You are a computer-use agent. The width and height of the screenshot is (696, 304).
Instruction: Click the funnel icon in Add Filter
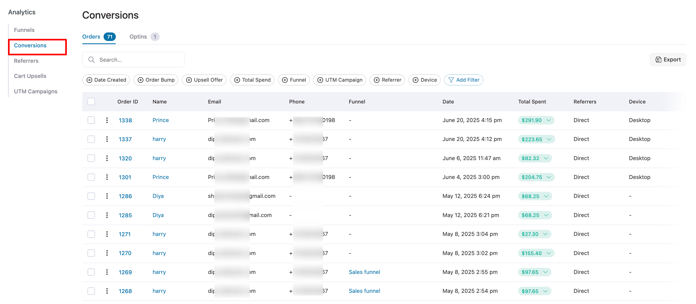(x=451, y=80)
